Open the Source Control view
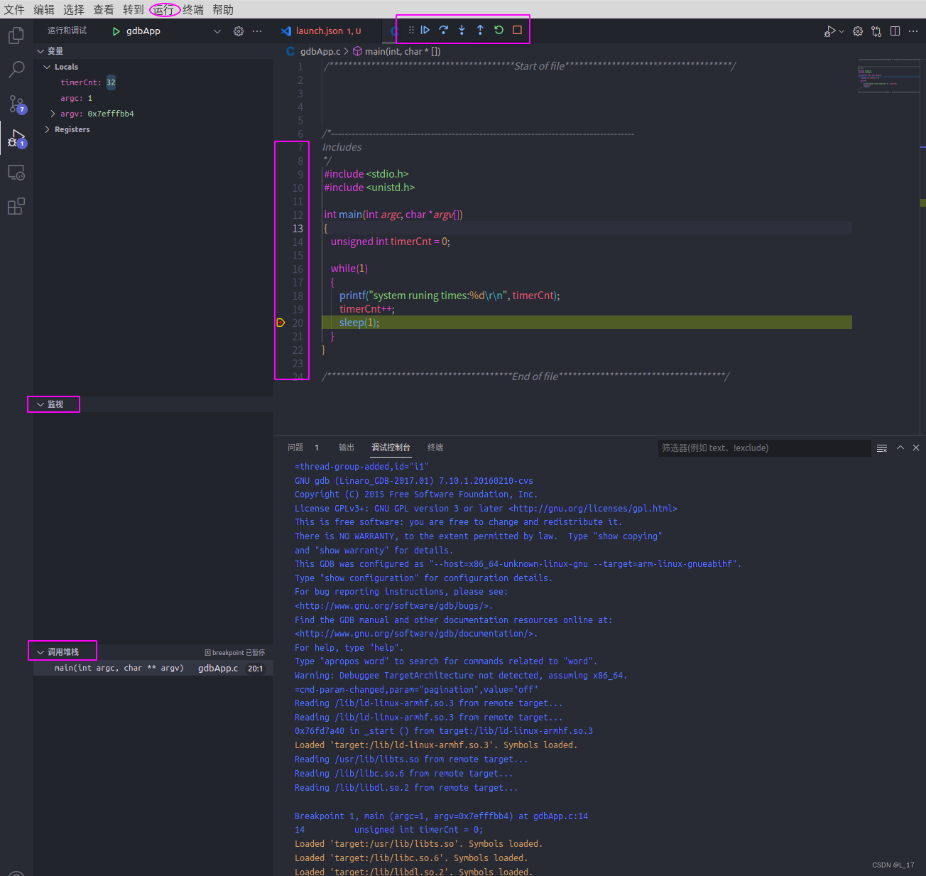This screenshot has height=876, width=926. pyautogui.click(x=16, y=104)
